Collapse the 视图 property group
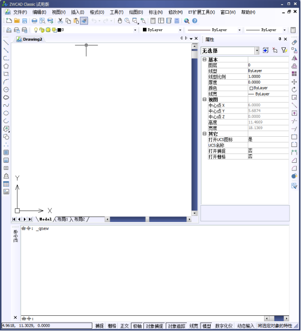301x331 pixels. point(204,99)
